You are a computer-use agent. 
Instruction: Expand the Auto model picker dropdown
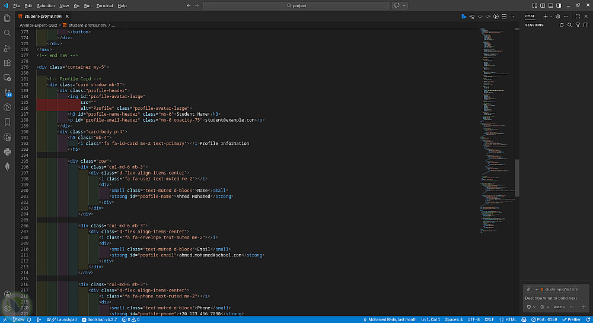[x=560, y=307]
